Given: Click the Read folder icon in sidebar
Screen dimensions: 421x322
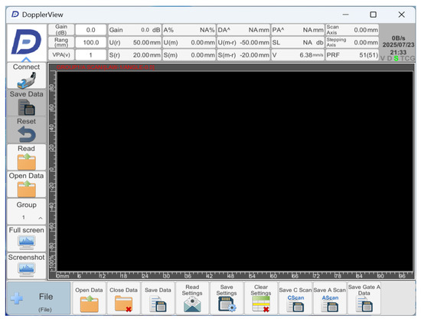Looking at the screenshot, I should tap(26, 162).
